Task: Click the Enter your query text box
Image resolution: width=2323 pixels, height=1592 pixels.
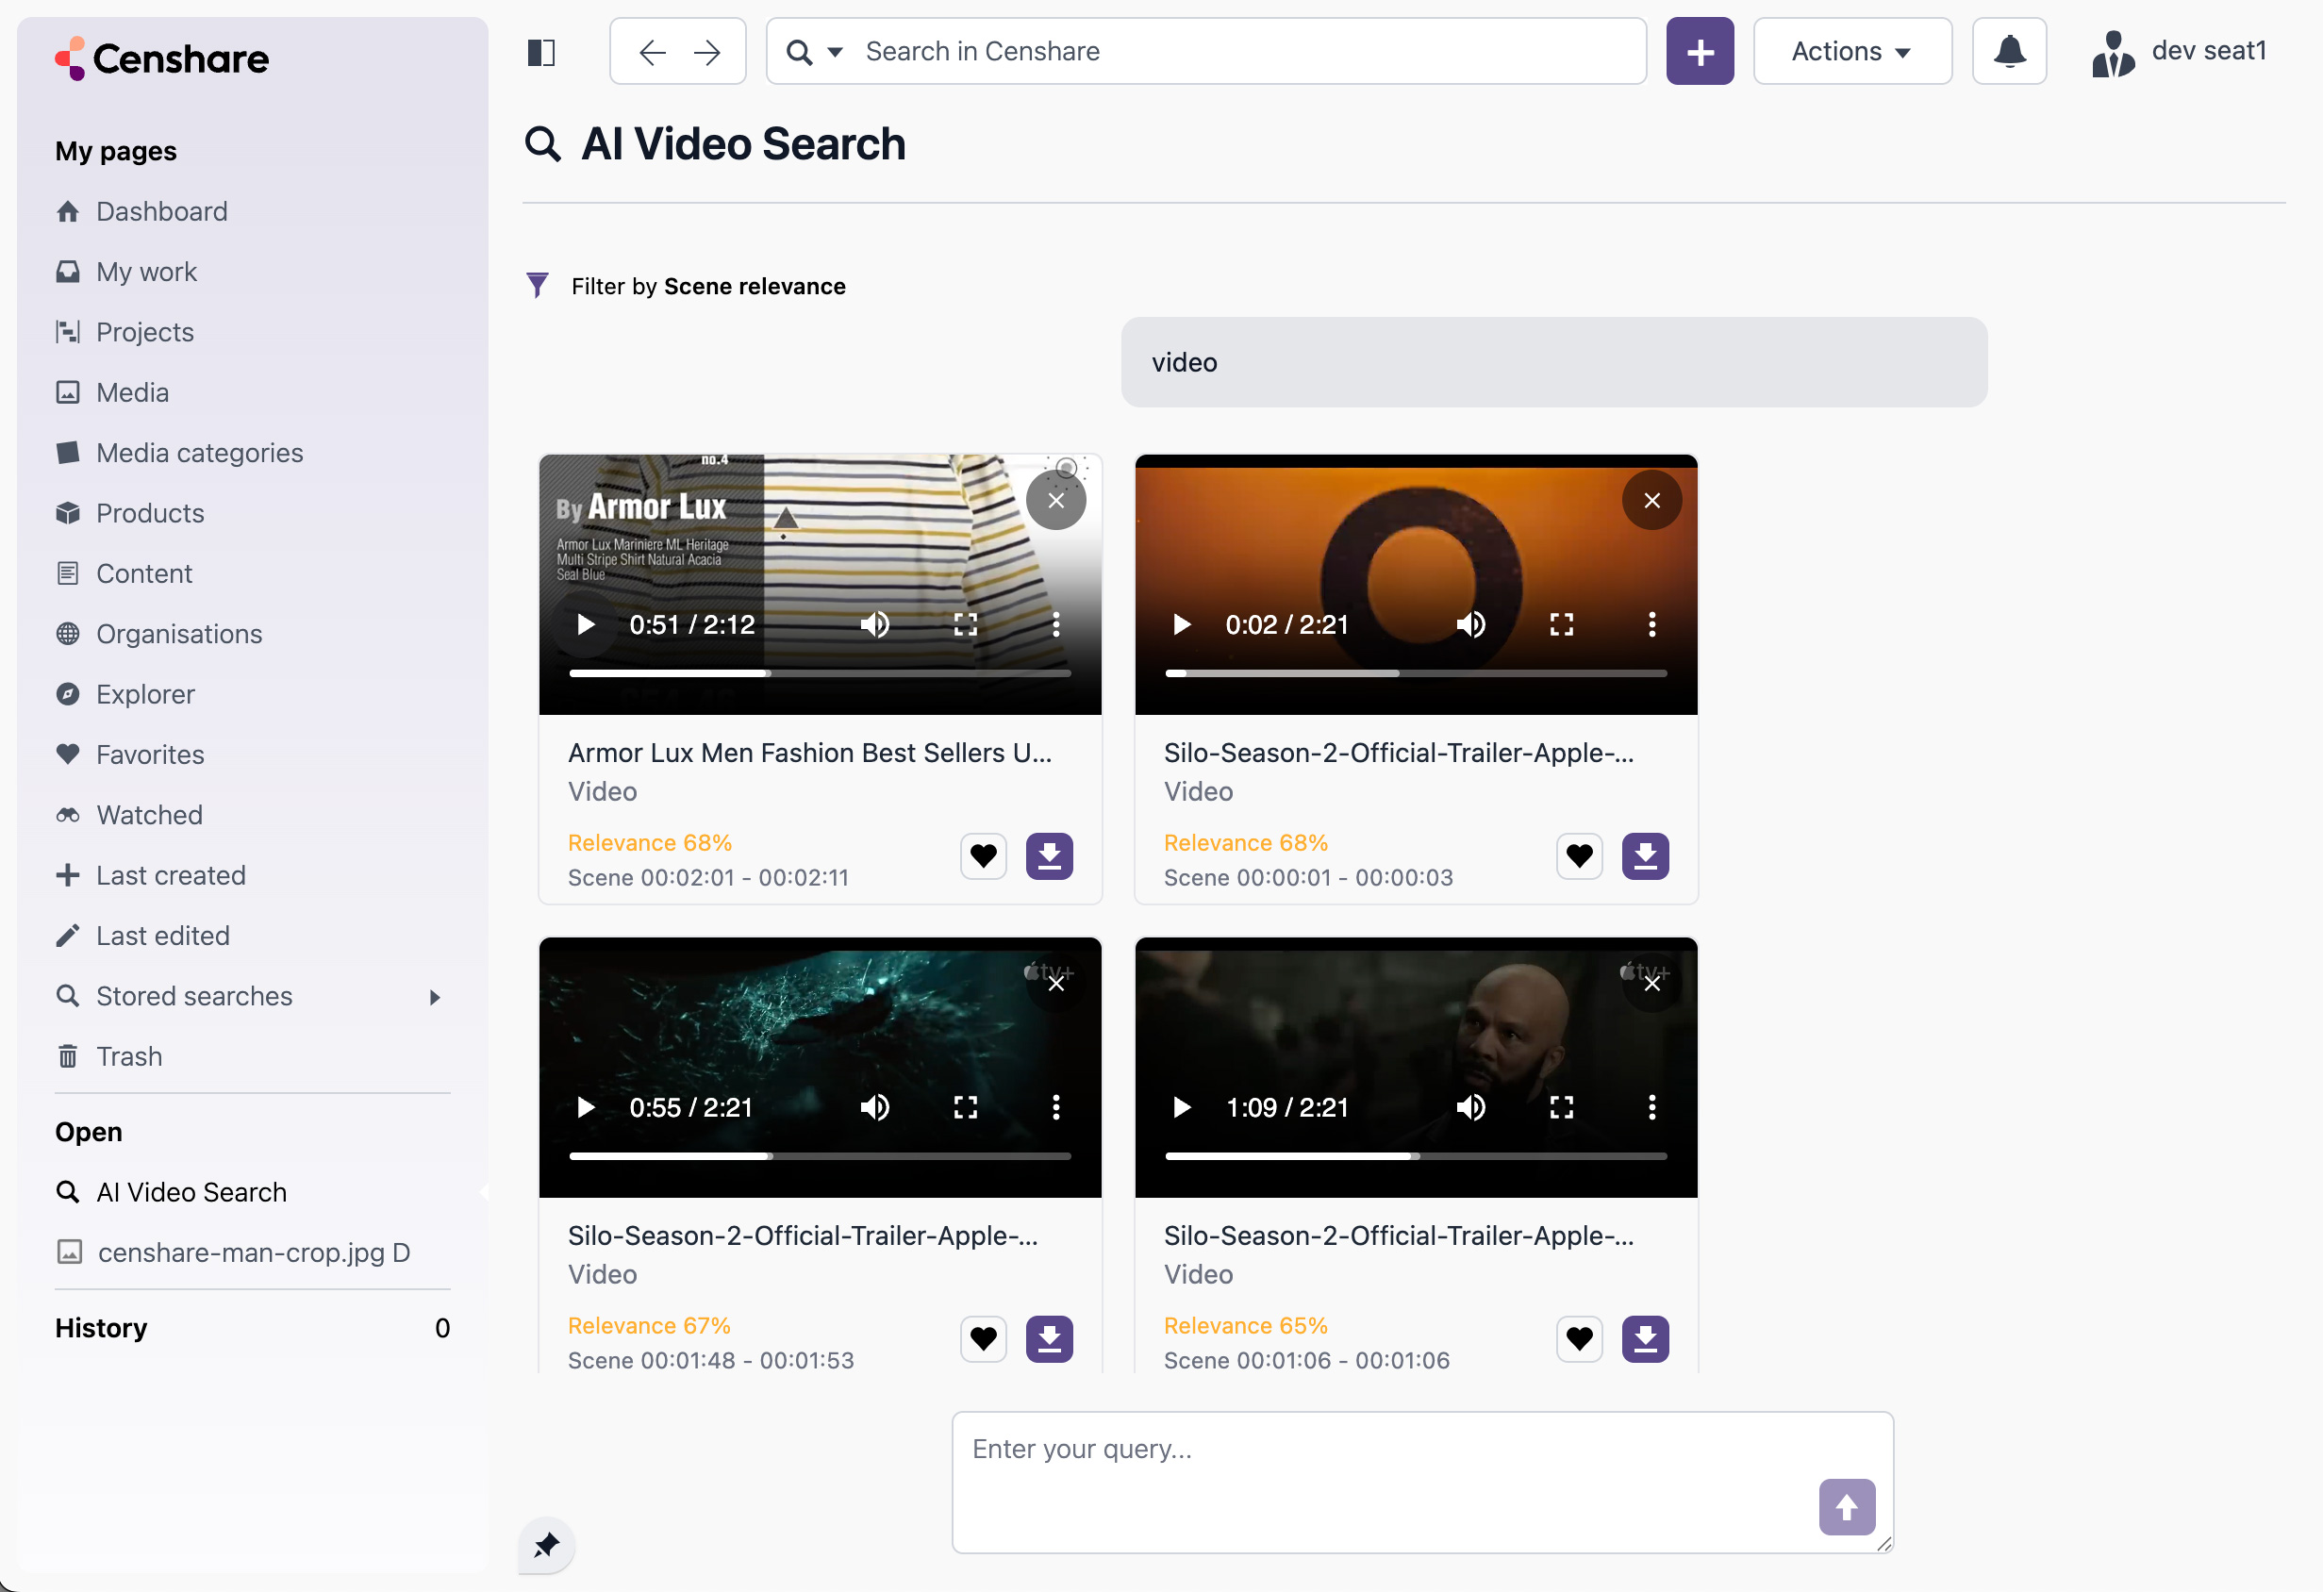Action: click(1422, 1482)
